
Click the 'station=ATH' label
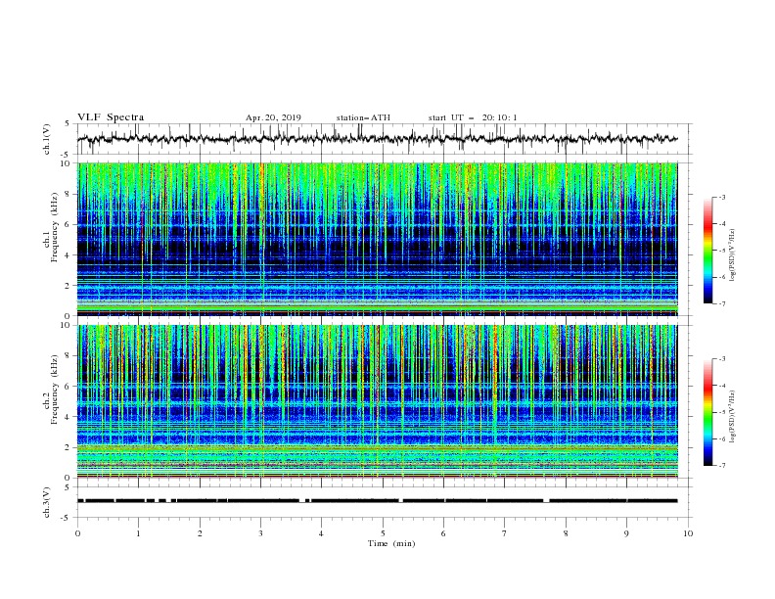(363, 117)
